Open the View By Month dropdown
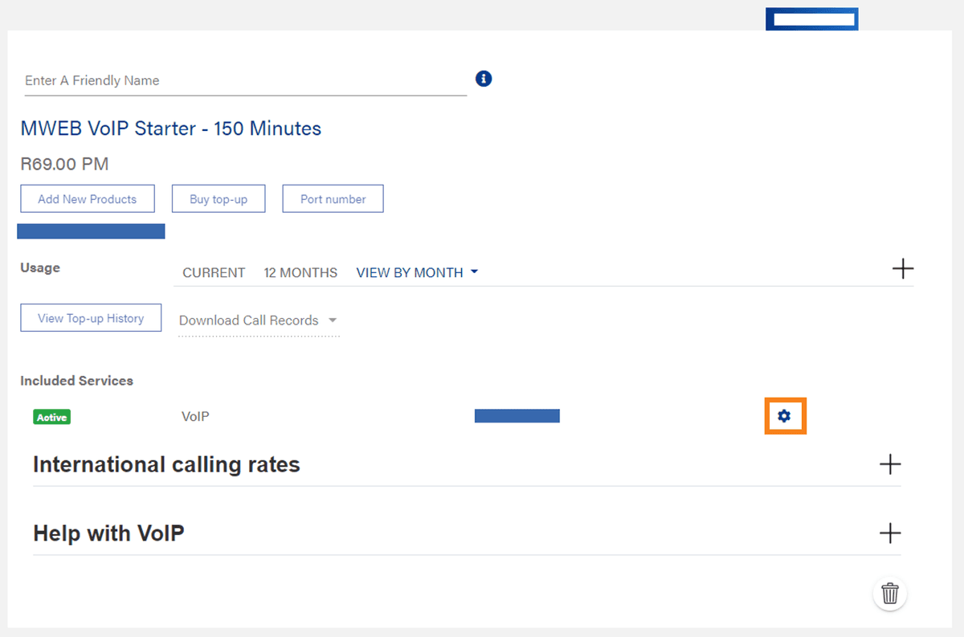Screen dimensions: 964x637 pos(417,272)
